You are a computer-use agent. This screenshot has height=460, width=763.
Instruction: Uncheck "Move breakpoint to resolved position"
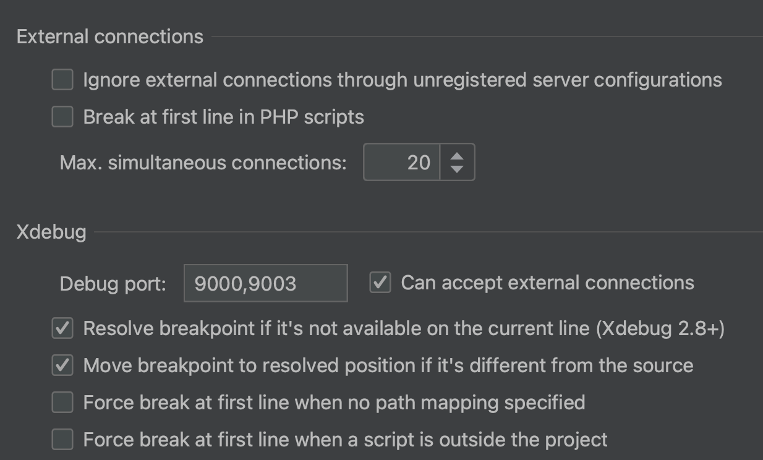tap(62, 365)
